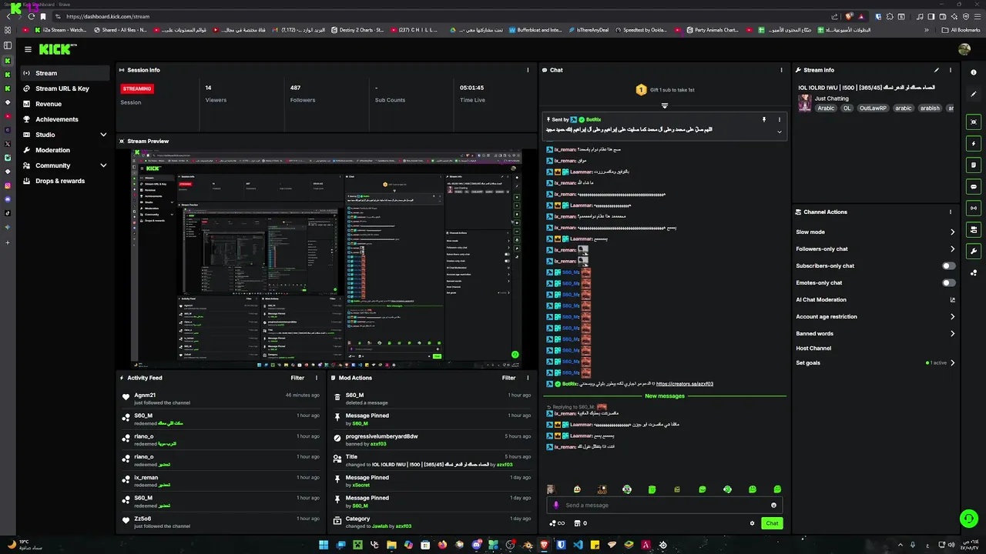The image size is (986, 554).
Task: Click the Stream Preview thumbnail
Action: point(327,258)
